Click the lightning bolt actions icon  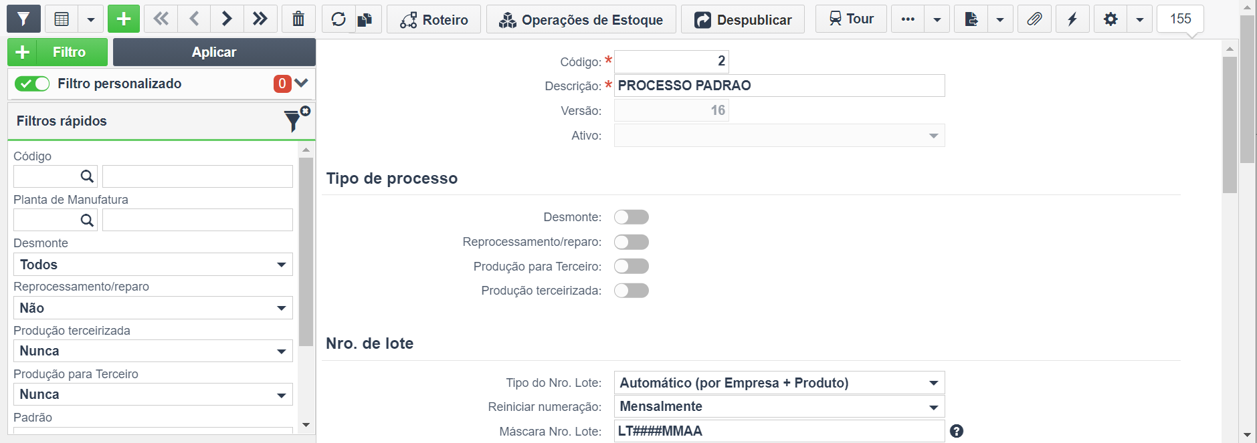[x=1072, y=19]
